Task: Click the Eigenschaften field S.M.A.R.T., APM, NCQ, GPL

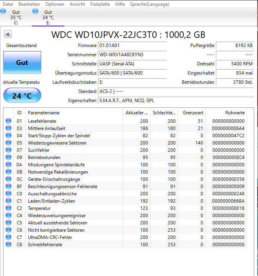Action: pos(176,100)
